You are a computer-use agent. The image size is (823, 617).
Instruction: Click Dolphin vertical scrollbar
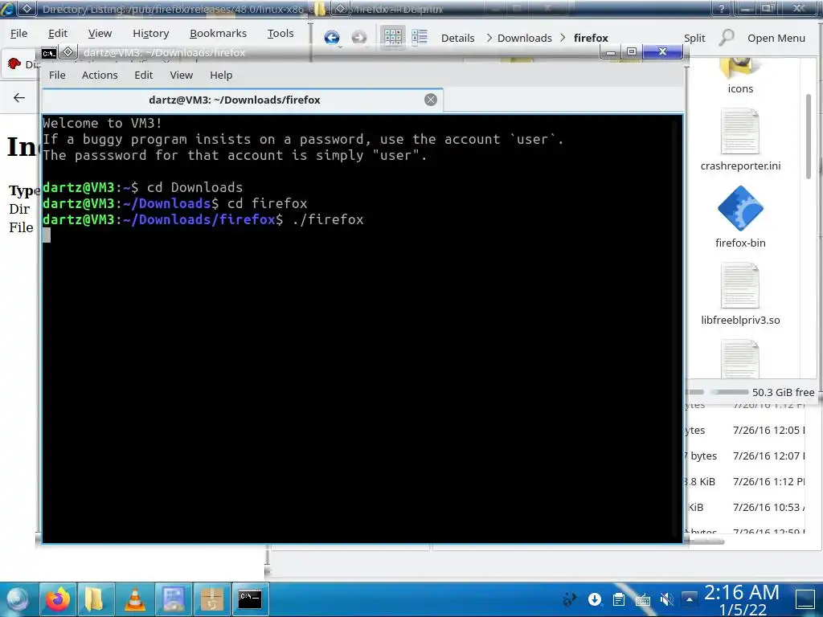(x=809, y=137)
